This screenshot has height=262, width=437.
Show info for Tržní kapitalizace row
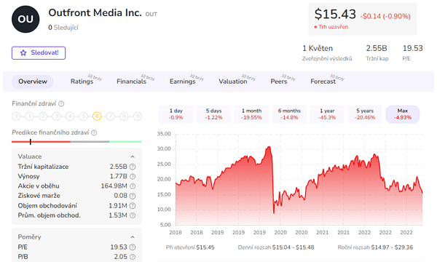click(x=133, y=167)
